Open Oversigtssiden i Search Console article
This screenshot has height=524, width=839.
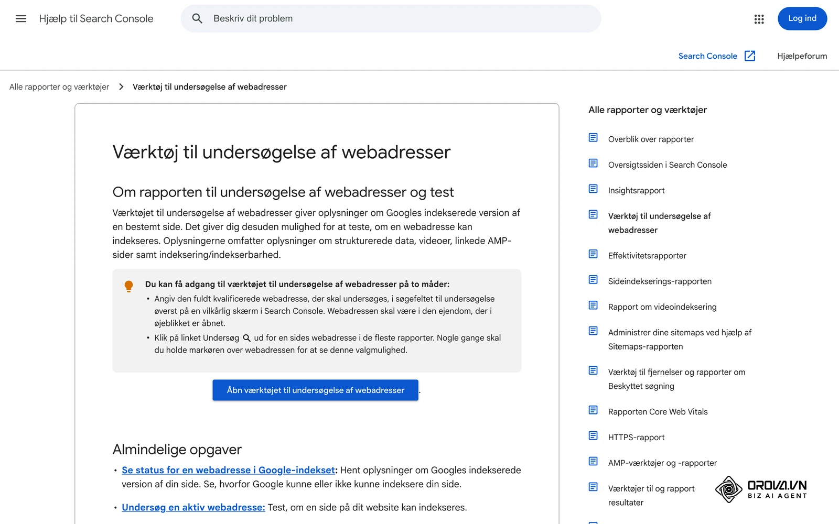click(x=668, y=165)
